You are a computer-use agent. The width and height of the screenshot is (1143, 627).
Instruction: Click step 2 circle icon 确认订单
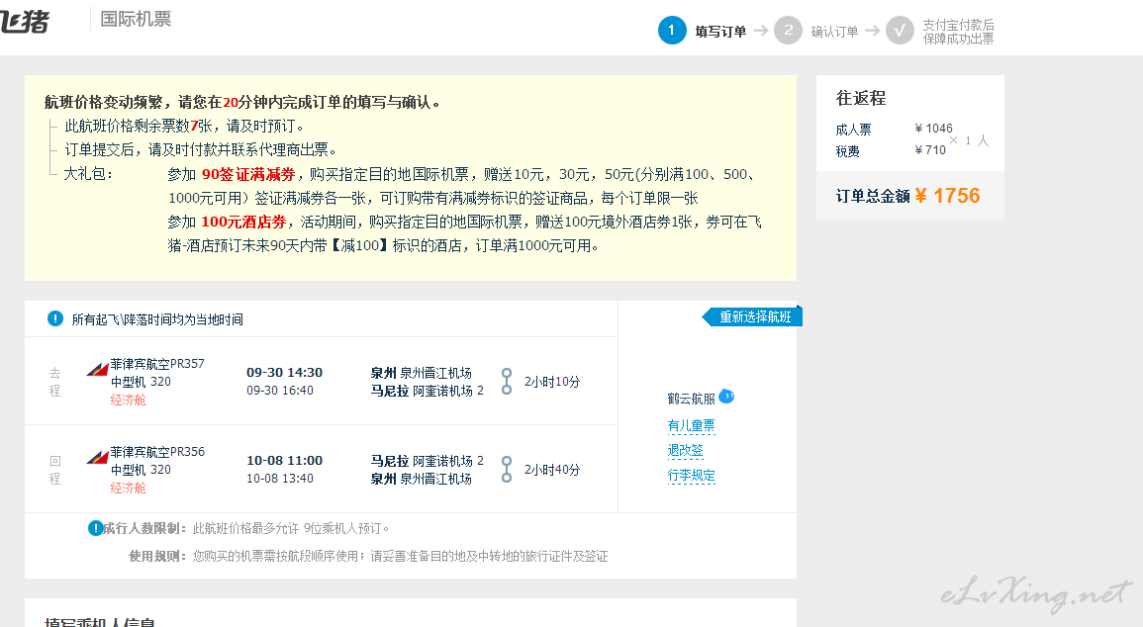[x=788, y=31]
